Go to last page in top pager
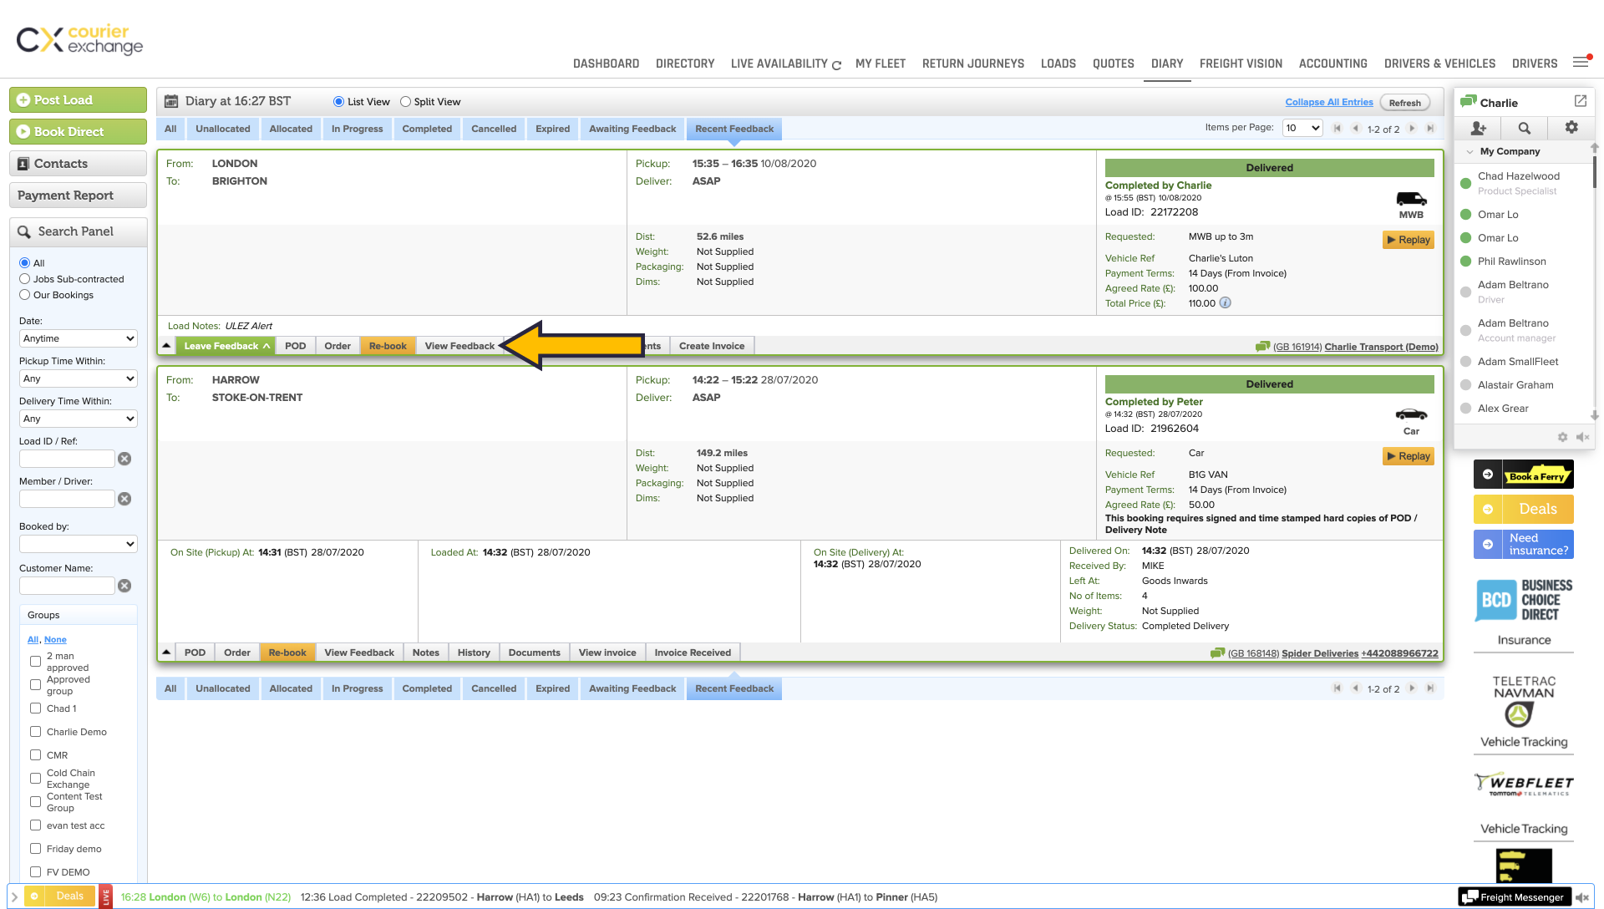Screen dimensions: 1604x909 coord(1430,129)
